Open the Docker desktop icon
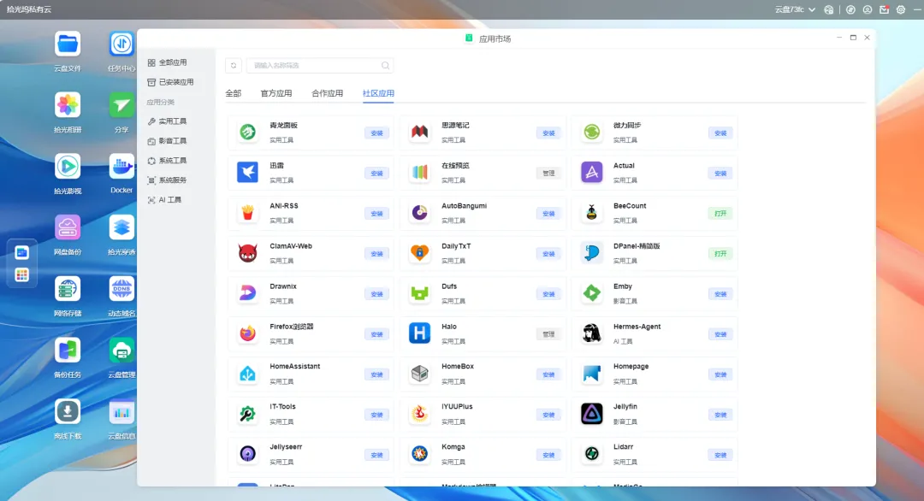 121,167
